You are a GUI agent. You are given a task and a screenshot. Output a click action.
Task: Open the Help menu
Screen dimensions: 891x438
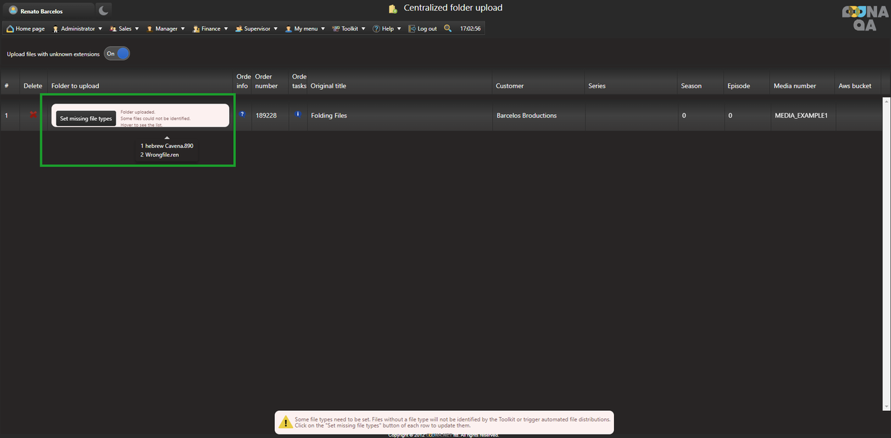click(387, 29)
